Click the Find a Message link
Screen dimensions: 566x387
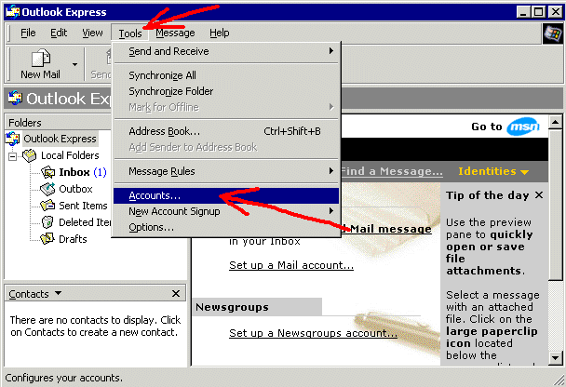[x=392, y=171]
